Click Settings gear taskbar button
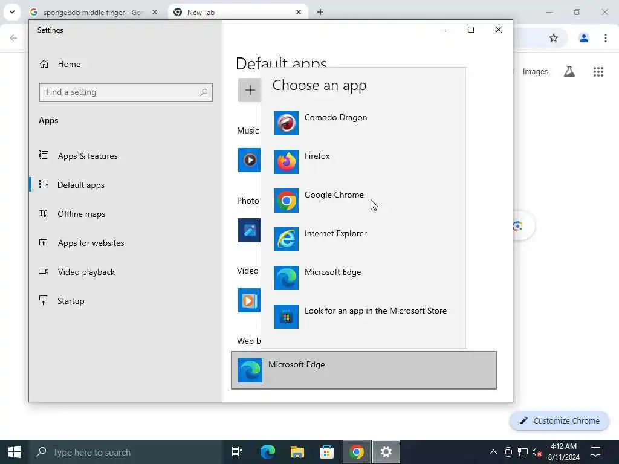Image resolution: width=619 pixels, height=464 pixels. [386, 452]
